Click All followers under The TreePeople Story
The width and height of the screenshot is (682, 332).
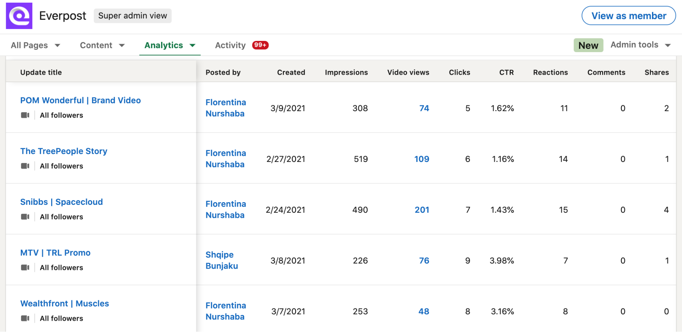(61, 166)
